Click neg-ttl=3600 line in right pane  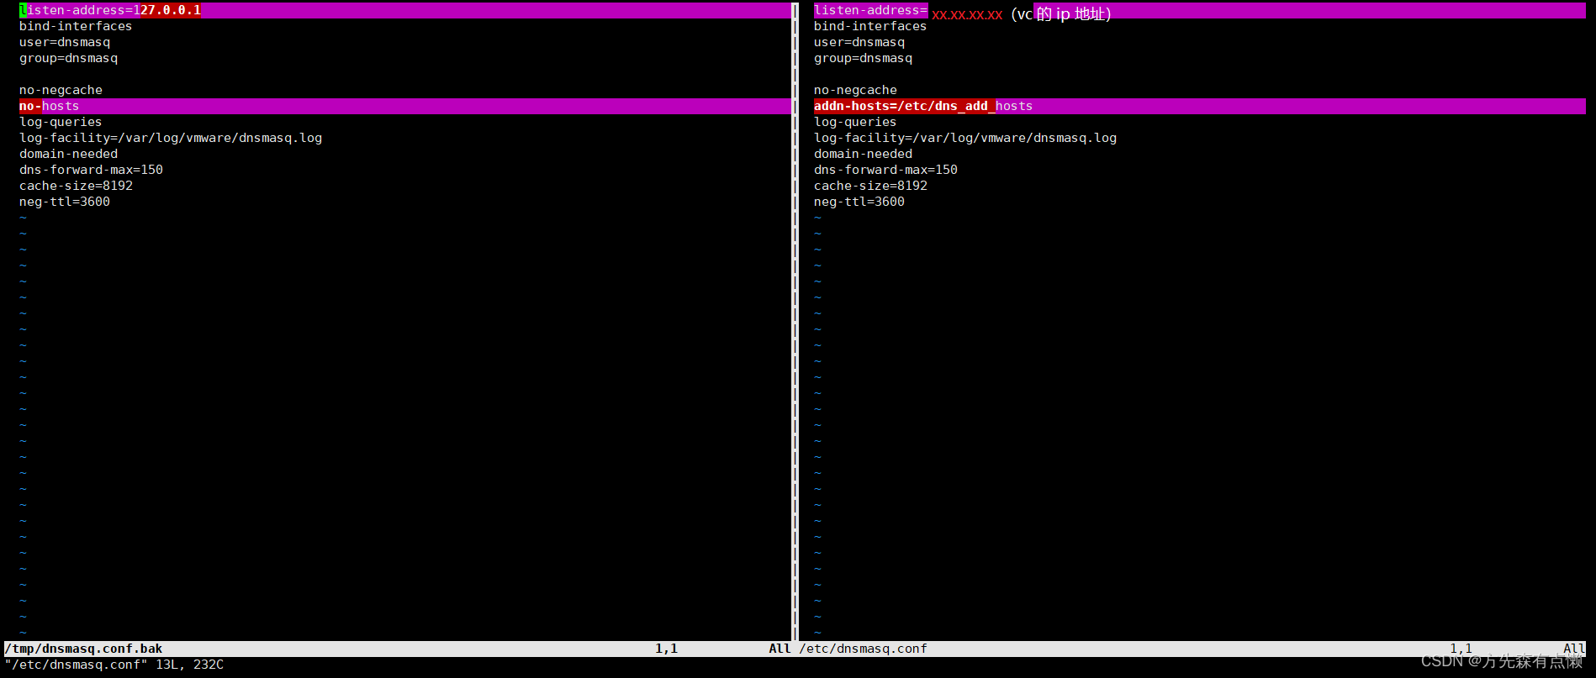pyautogui.click(x=859, y=202)
